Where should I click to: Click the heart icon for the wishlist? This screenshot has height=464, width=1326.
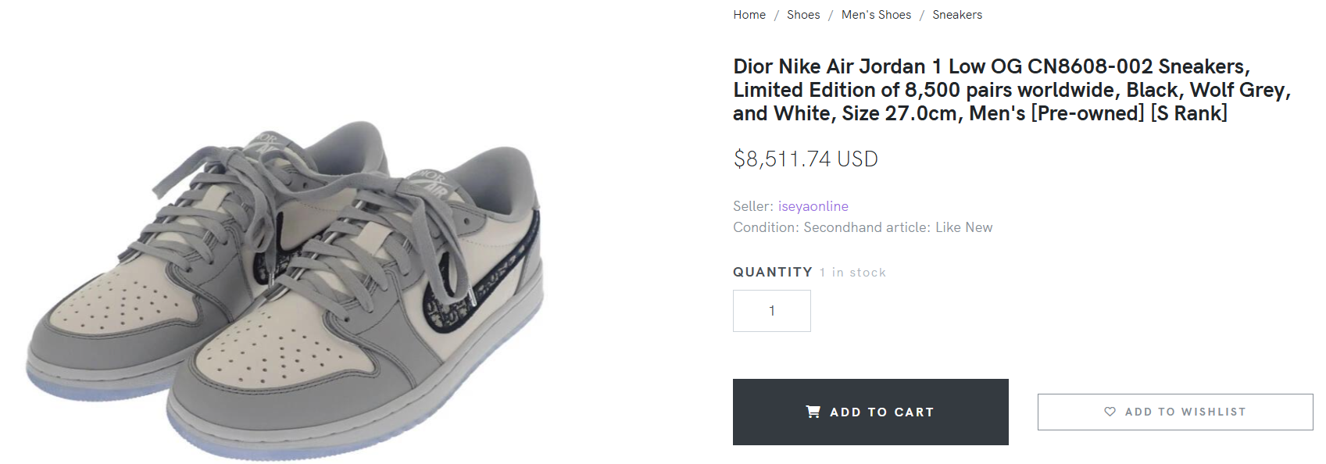1110,412
